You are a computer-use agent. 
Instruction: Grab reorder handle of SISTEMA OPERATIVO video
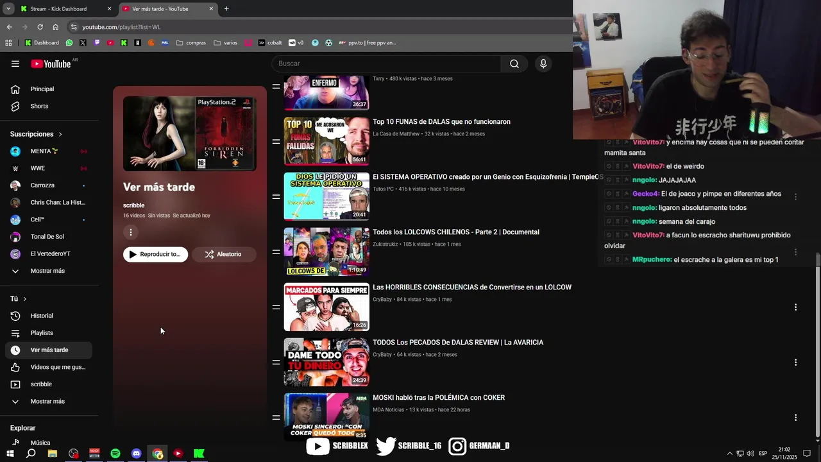point(276,197)
